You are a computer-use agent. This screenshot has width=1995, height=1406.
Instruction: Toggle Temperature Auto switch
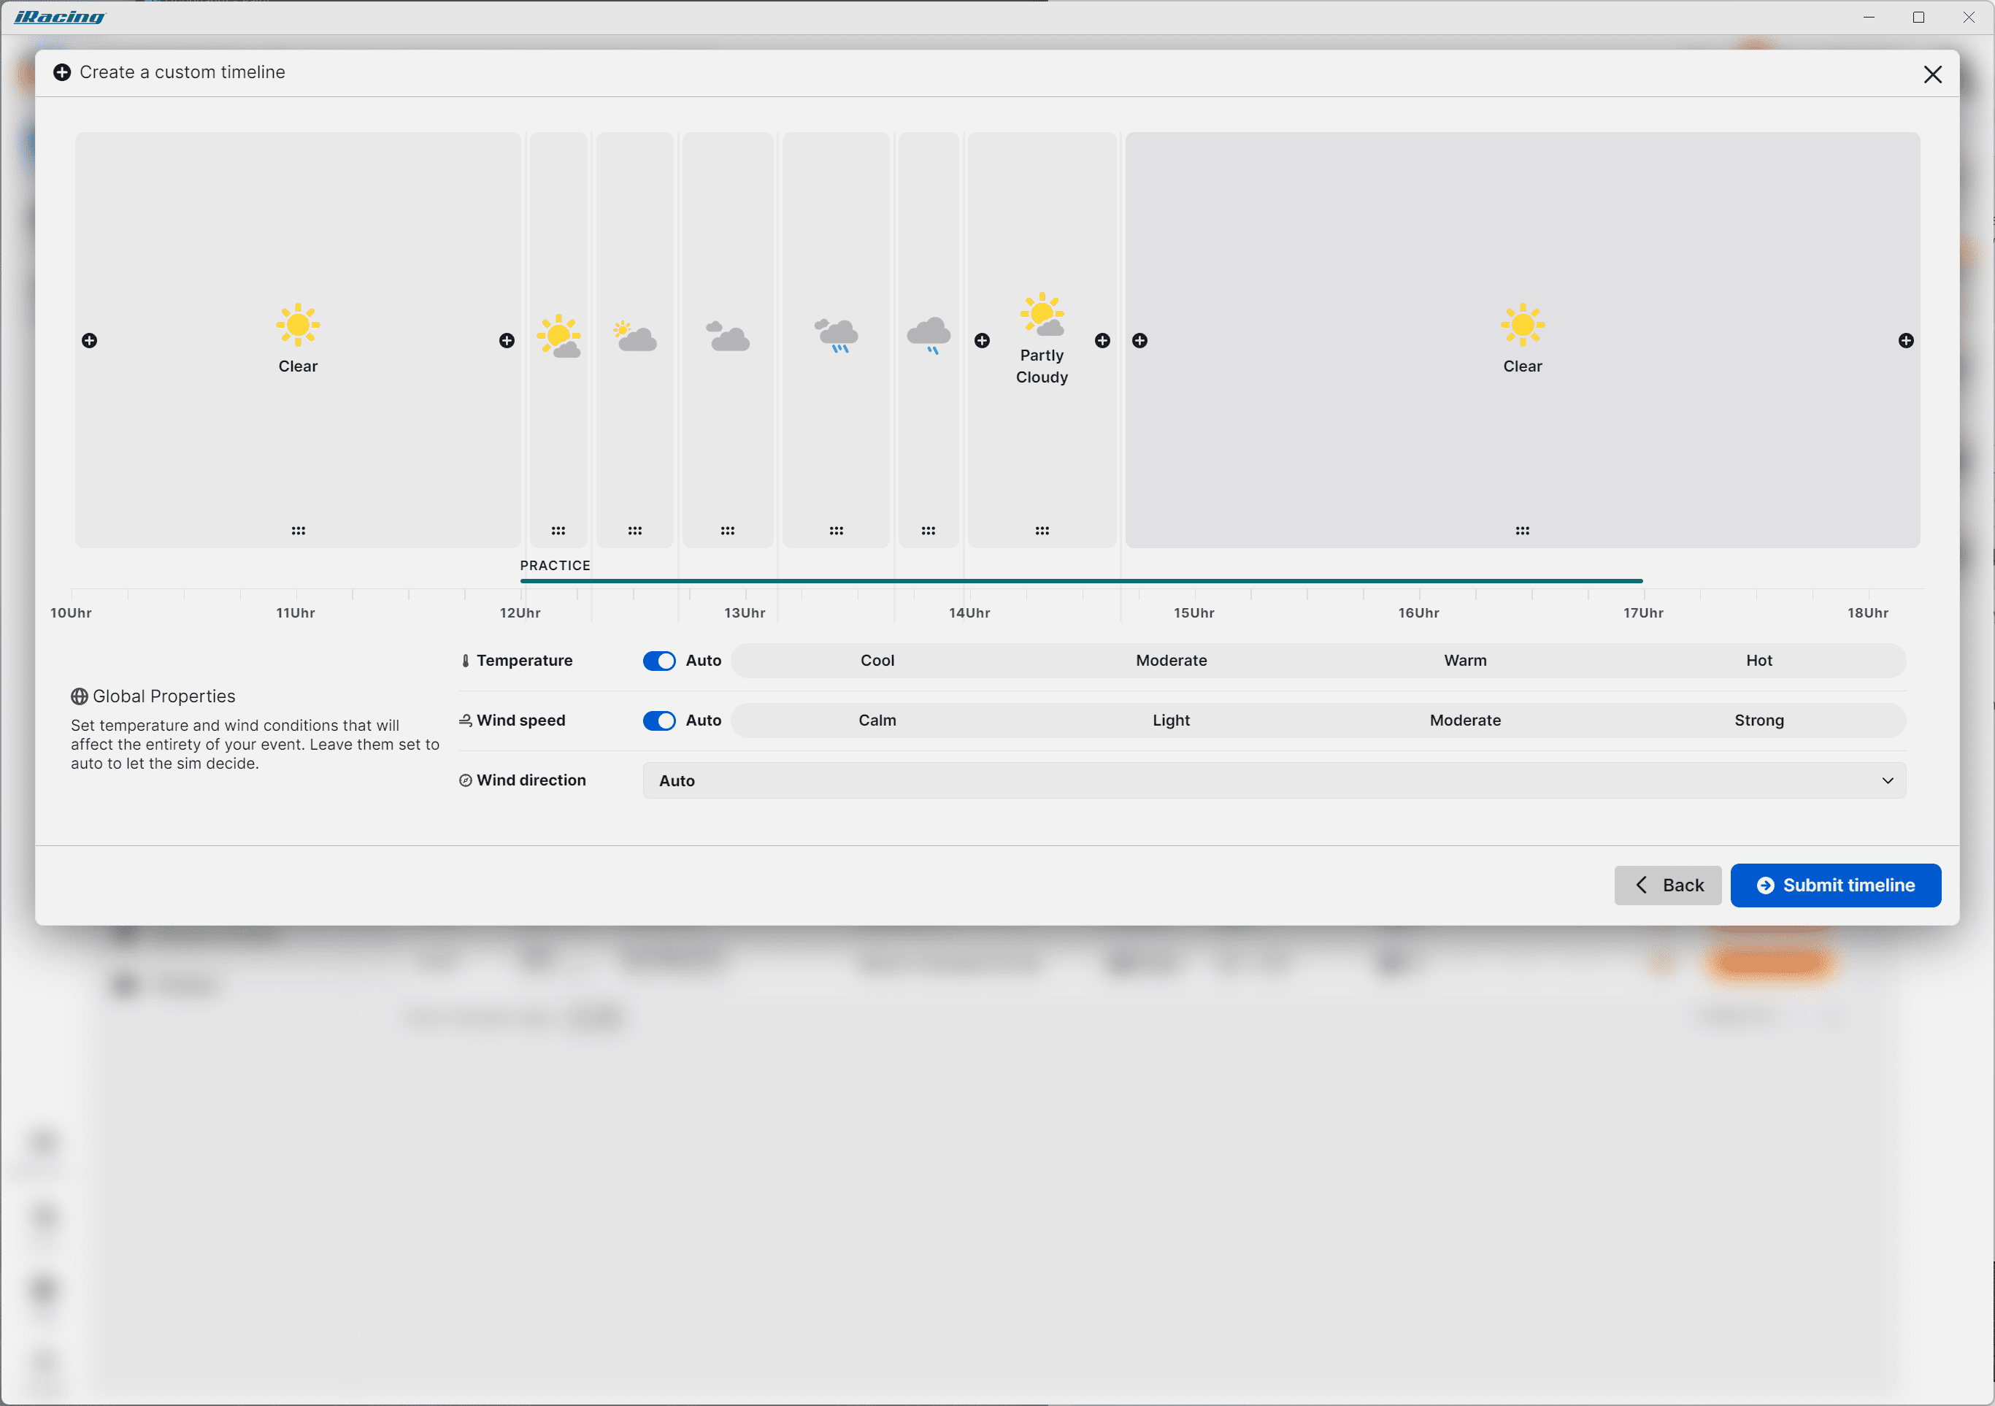coord(658,661)
